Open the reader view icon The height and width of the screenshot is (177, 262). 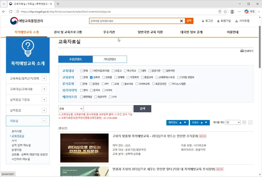[220, 12]
